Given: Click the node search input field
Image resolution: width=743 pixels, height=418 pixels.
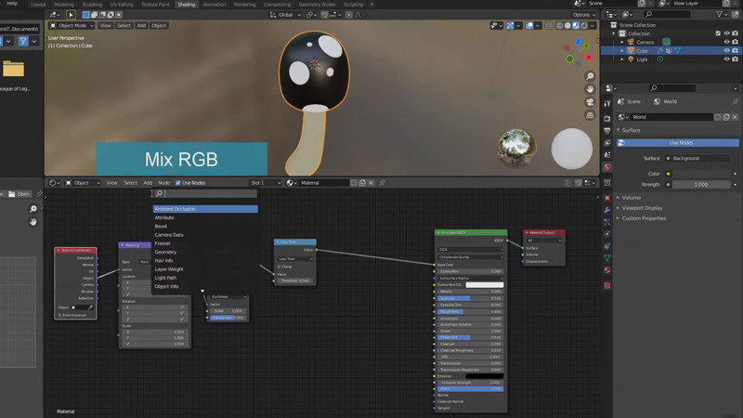Looking at the screenshot, I should pos(209,194).
